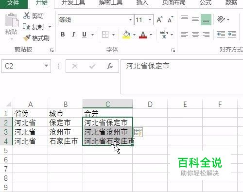Expand the Paste (粘贴) options arrow
The image size is (243, 192).
click(x=12, y=39)
